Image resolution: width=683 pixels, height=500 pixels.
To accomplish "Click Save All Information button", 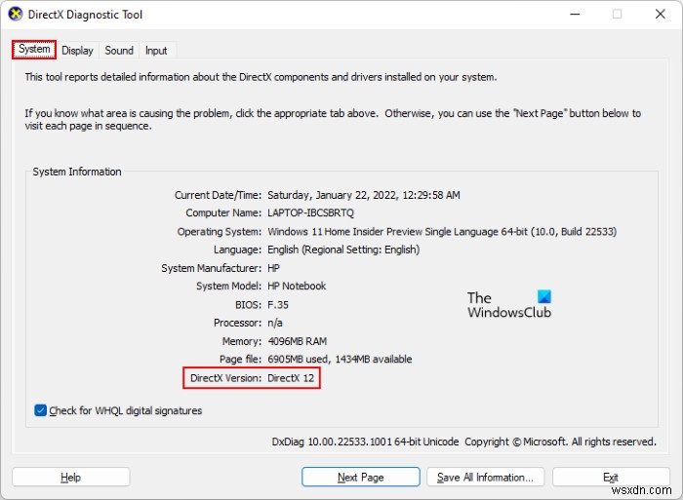I will pyautogui.click(x=485, y=477).
